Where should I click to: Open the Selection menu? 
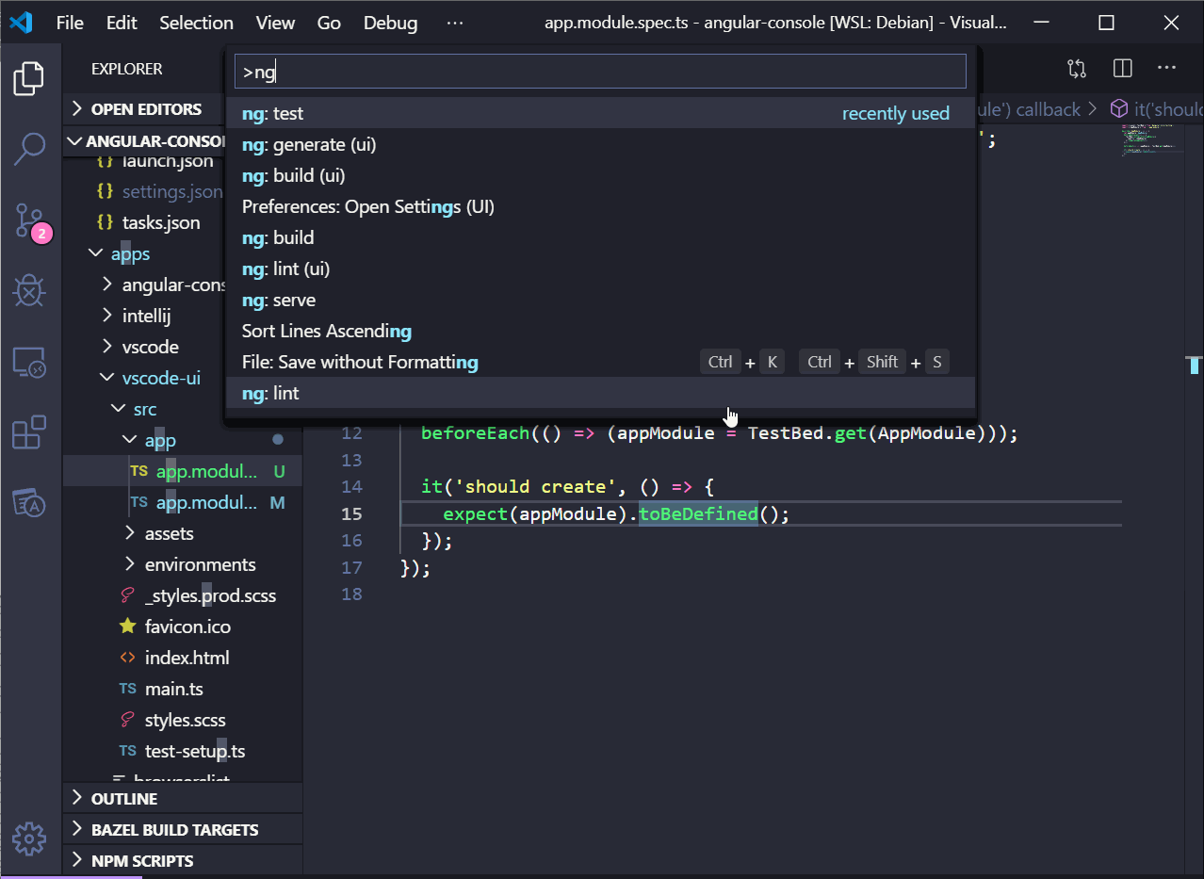tap(196, 22)
